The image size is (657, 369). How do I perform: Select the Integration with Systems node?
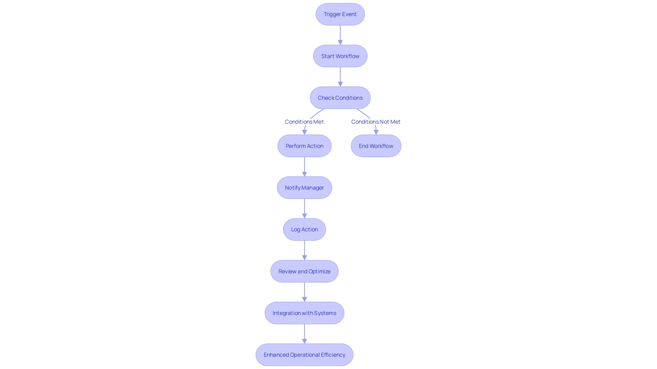(305, 313)
